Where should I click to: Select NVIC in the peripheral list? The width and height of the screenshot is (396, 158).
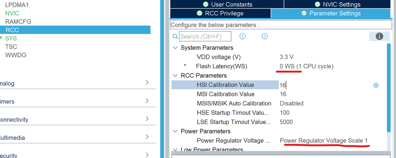(12, 13)
